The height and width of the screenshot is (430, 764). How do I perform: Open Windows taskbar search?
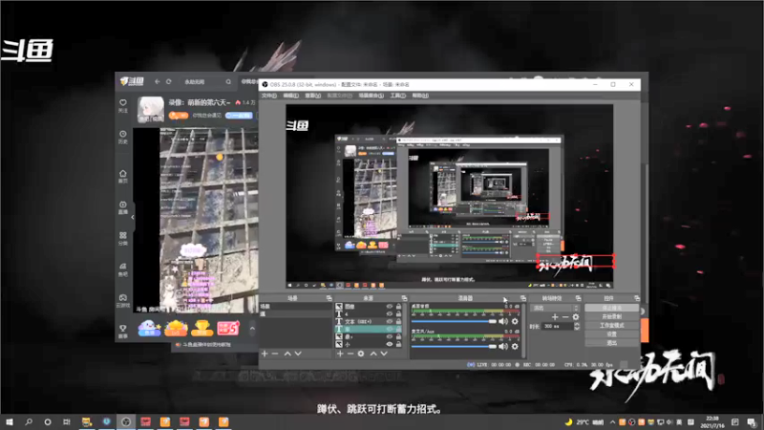(x=29, y=422)
